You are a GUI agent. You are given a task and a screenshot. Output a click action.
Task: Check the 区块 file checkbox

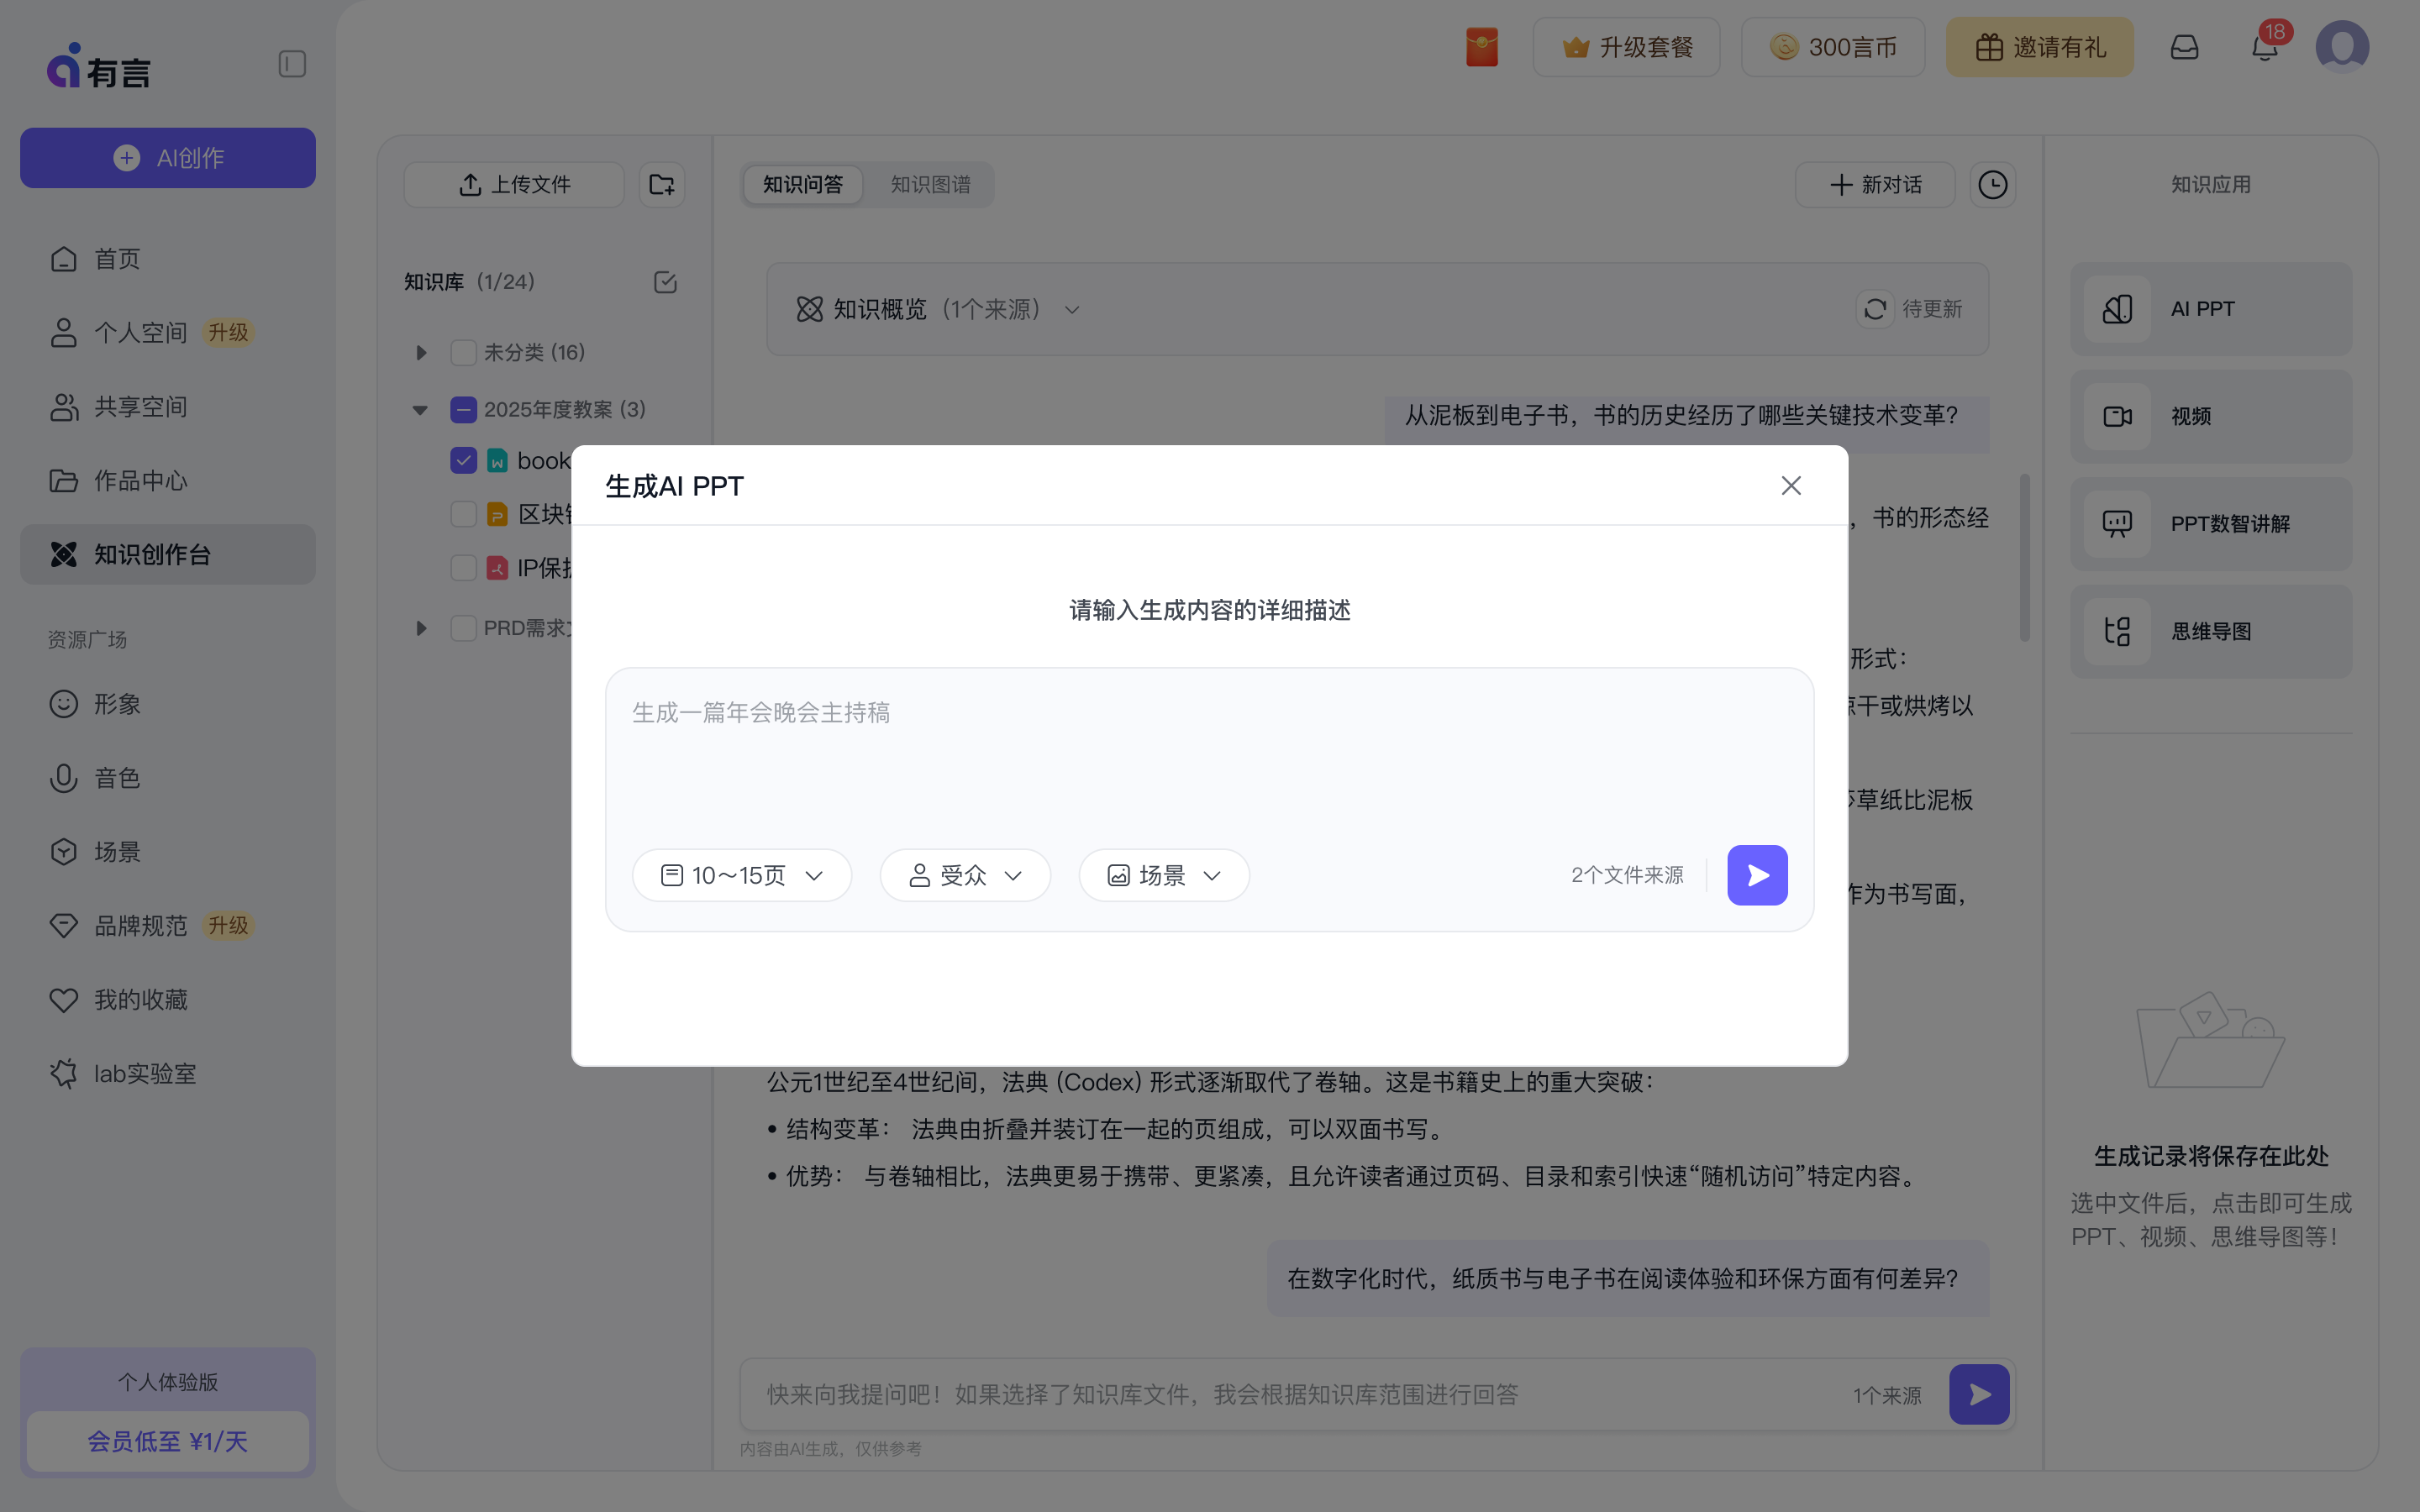point(462,514)
